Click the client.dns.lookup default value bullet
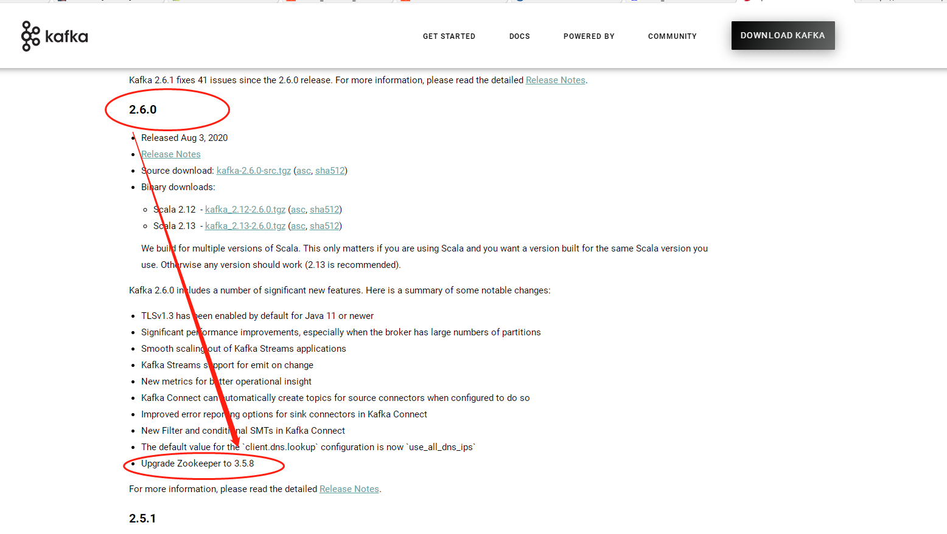This screenshot has width=947, height=534. (309, 447)
